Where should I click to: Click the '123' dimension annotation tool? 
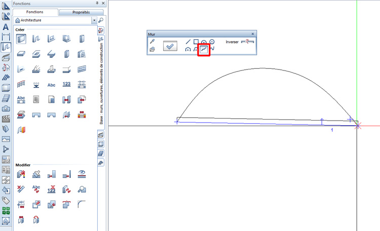tap(66, 84)
